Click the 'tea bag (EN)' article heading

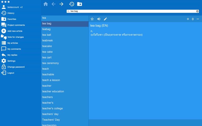click(x=99, y=26)
